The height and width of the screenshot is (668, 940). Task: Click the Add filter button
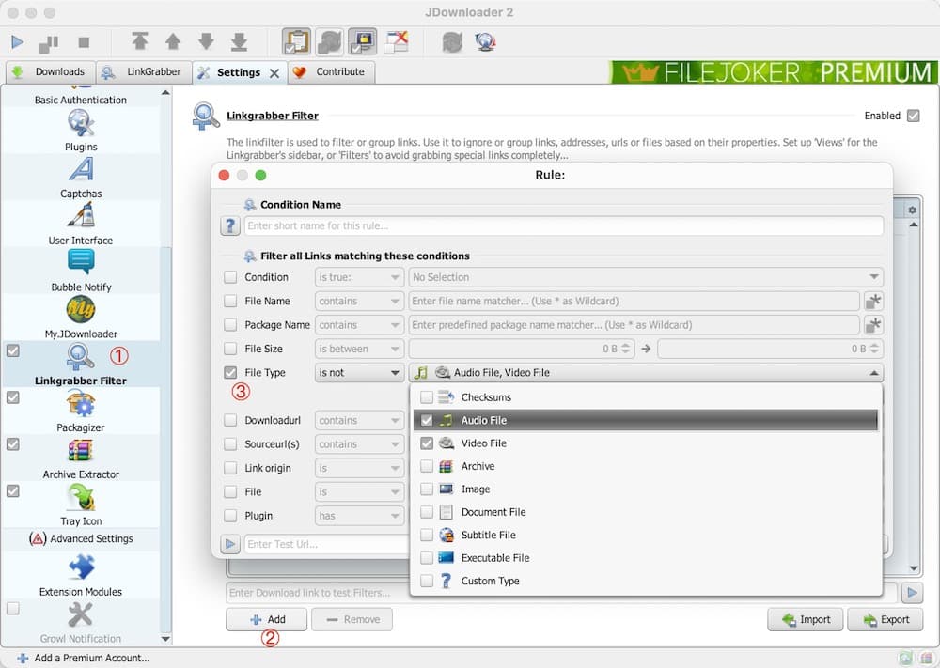(267, 619)
